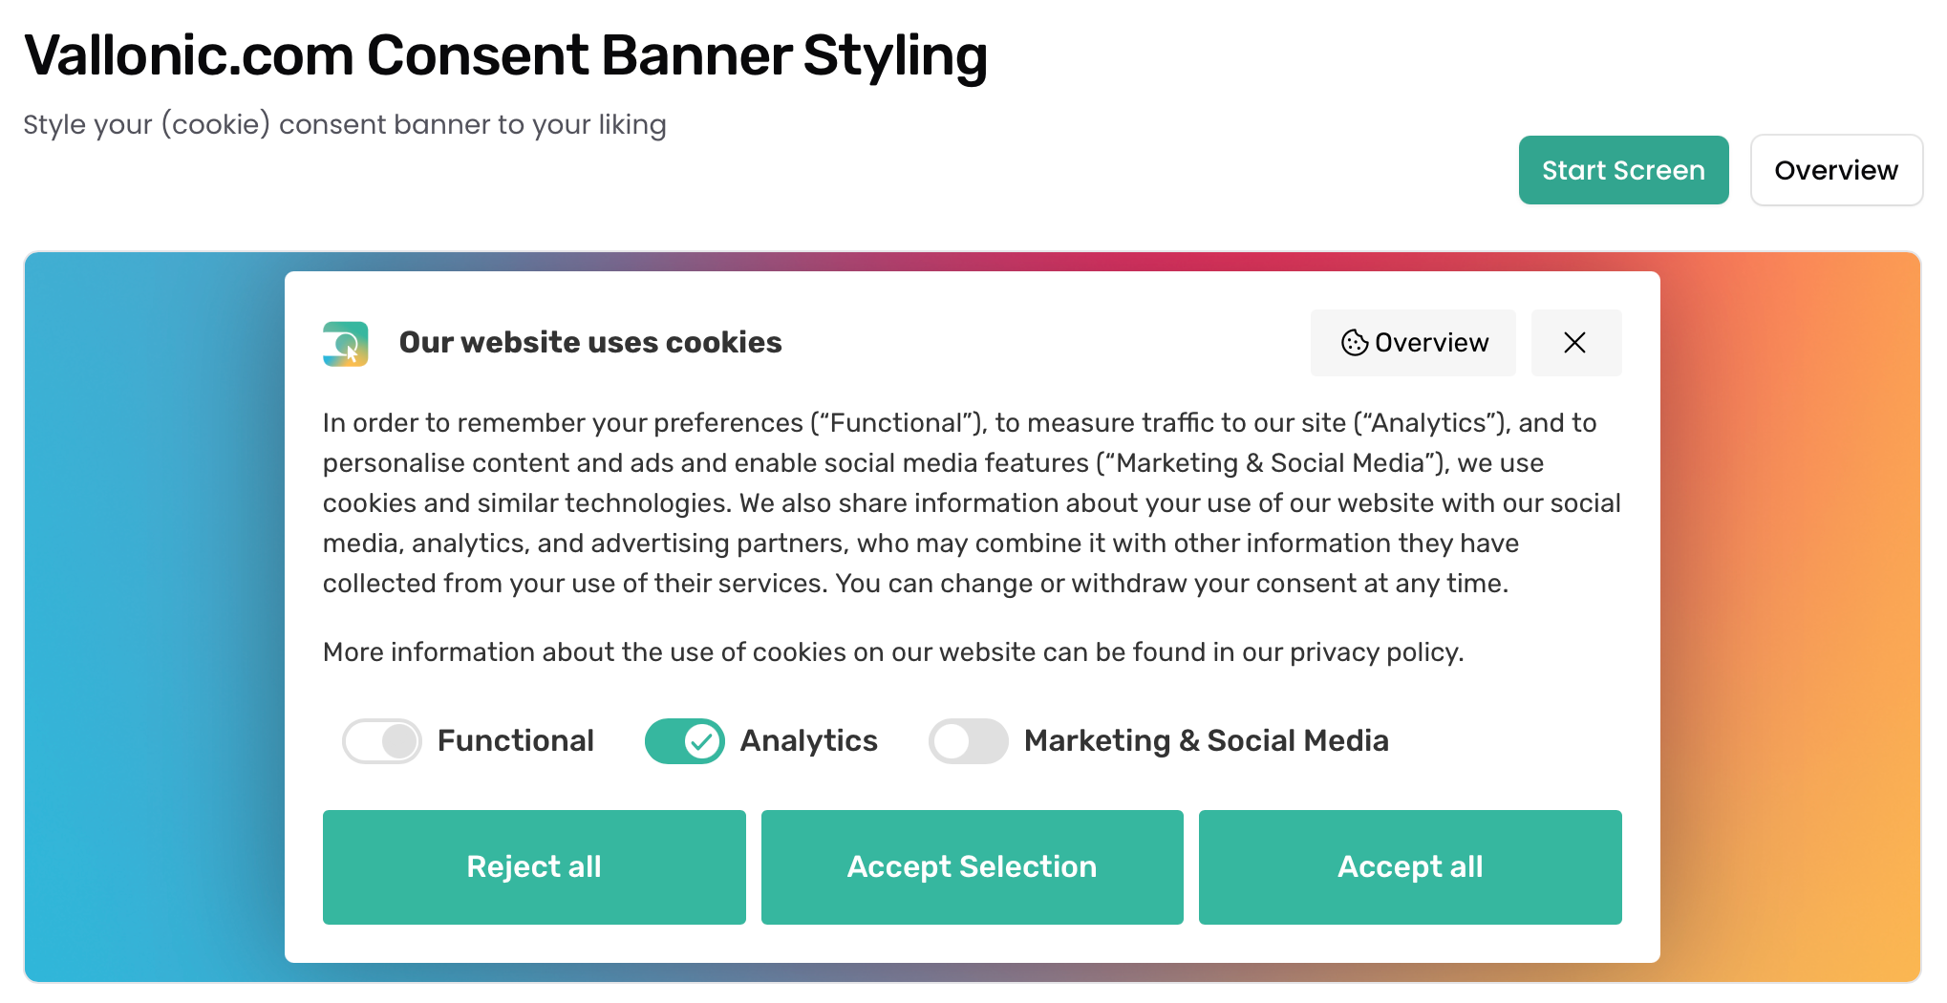The image size is (1947, 1003).
Task: Switch to the Overview view at top right
Action: [x=1835, y=170]
